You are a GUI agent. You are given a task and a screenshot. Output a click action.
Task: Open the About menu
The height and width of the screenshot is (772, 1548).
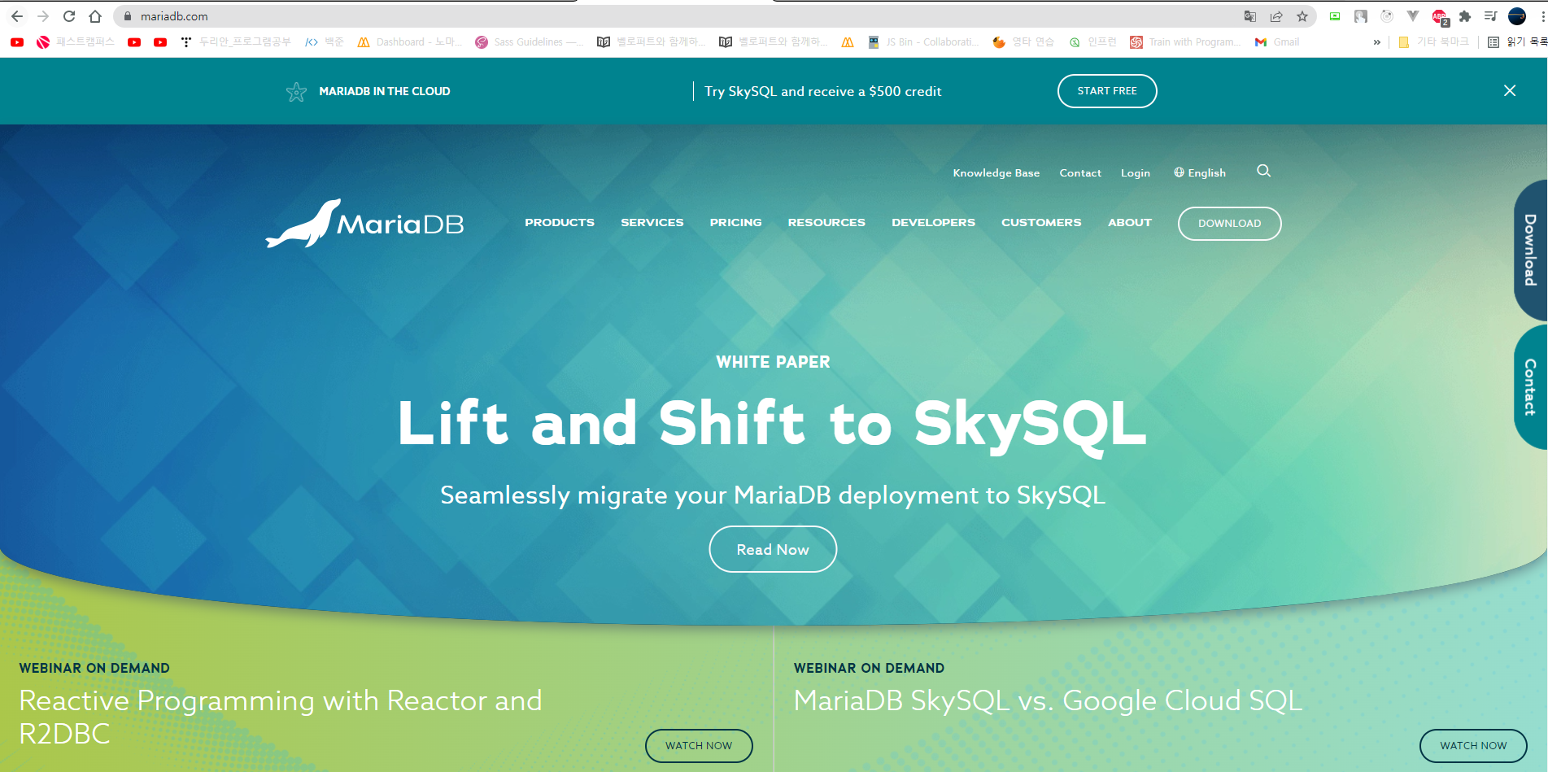(1130, 223)
